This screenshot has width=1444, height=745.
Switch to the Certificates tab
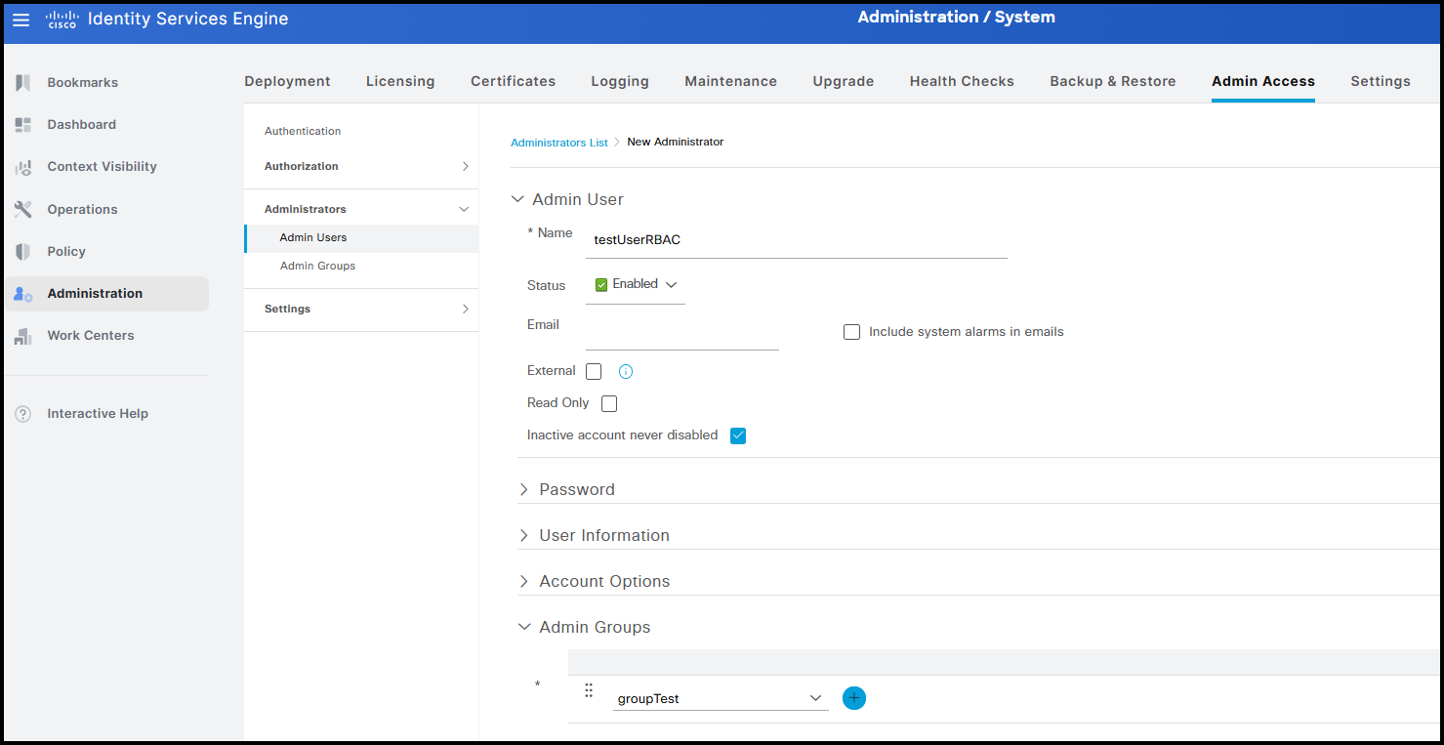[513, 81]
